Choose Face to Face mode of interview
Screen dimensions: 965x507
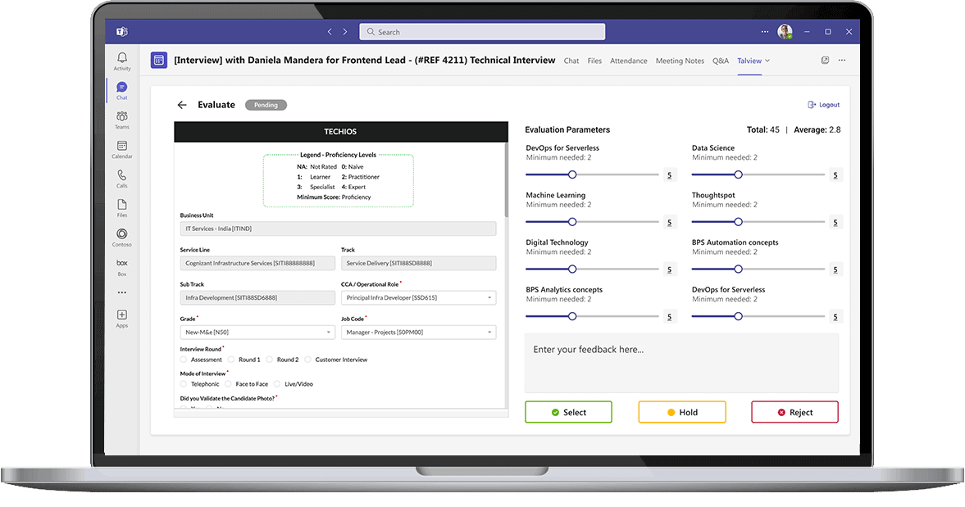(x=228, y=384)
